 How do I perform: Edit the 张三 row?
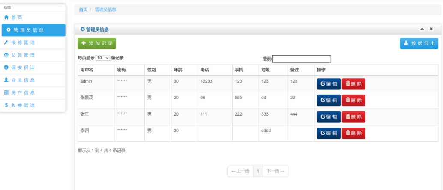pyautogui.click(x=329, y=117)
